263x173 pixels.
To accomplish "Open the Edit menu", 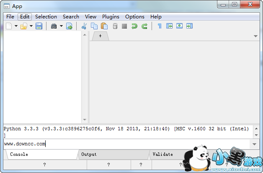I will (x=25, y=17).
